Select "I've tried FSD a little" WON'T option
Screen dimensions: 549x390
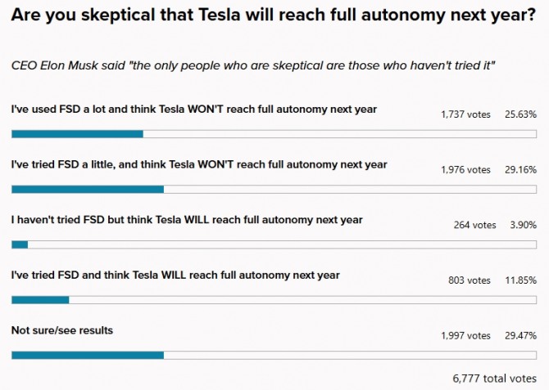point(199,164)
